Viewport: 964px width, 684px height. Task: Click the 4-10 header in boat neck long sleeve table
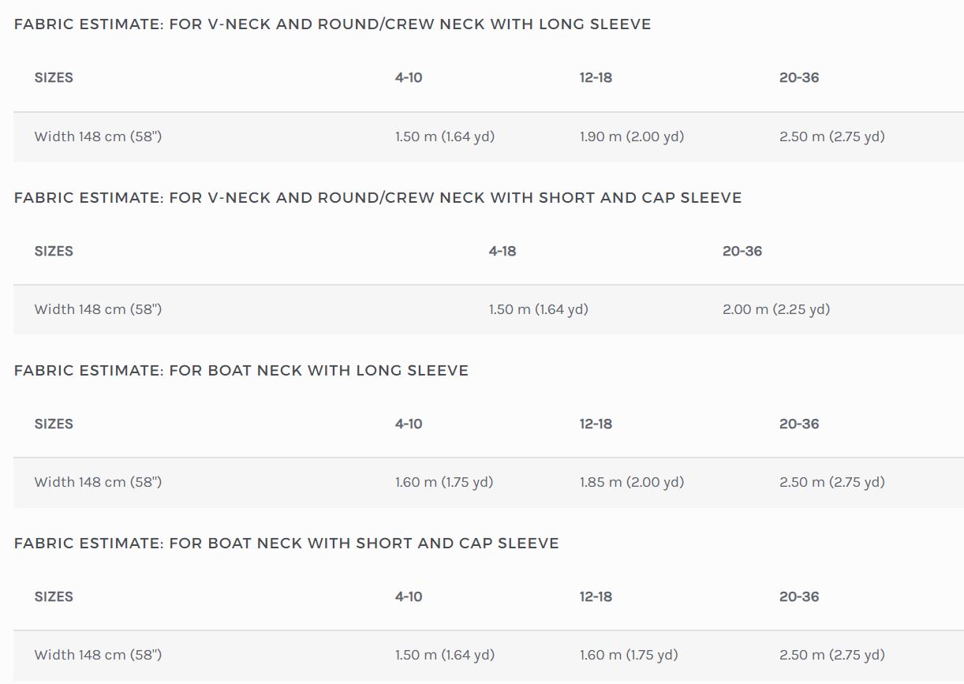(409, 424)
